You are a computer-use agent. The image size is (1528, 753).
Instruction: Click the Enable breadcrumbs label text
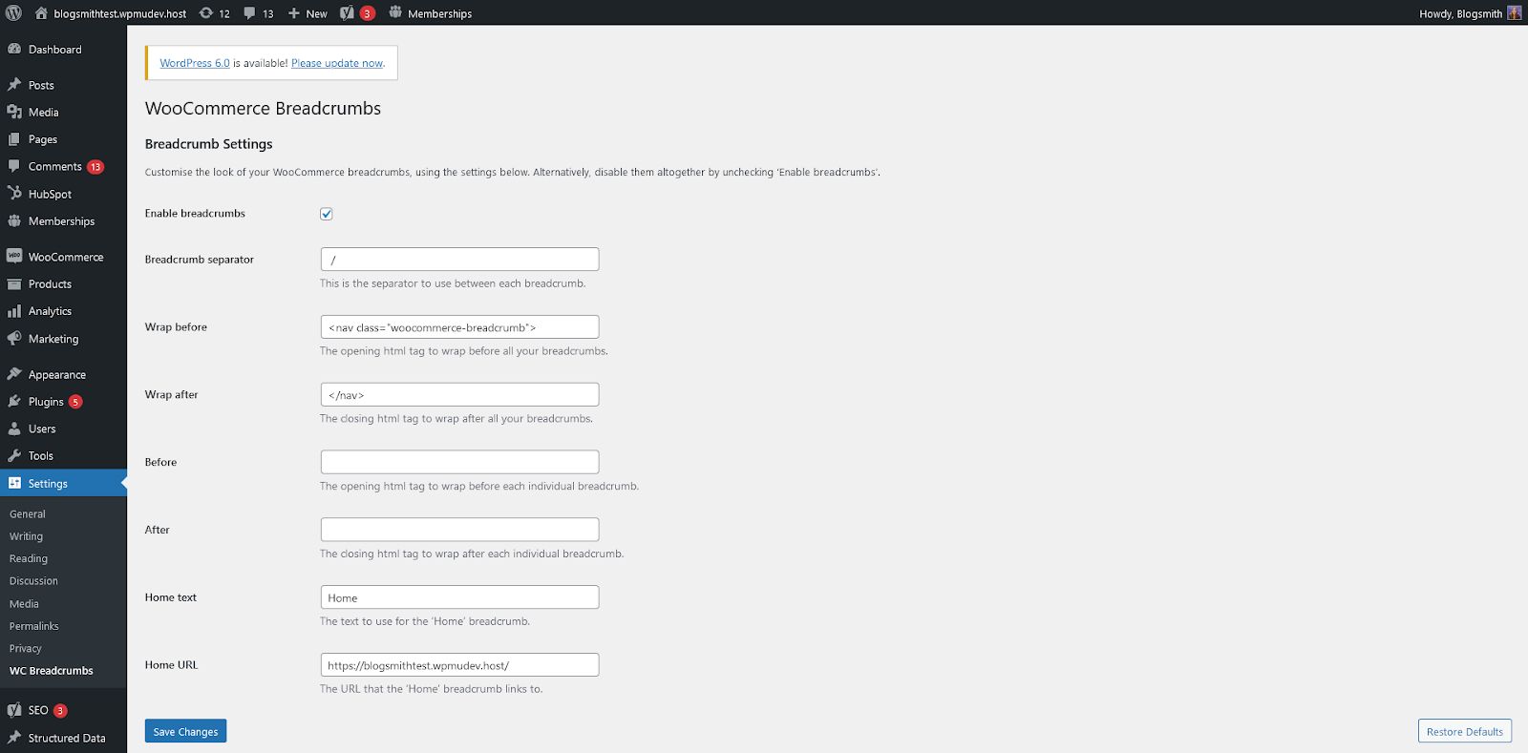point(195,214)
